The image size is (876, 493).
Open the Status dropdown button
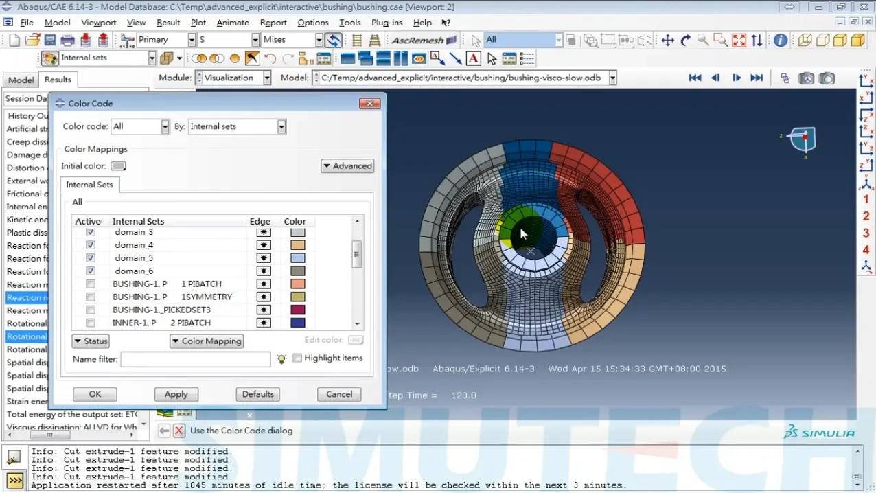pos(91,341)
